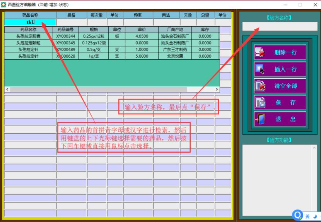Click the floppy disk icon beside 保存
321x222 pixels.
point(260,103)
